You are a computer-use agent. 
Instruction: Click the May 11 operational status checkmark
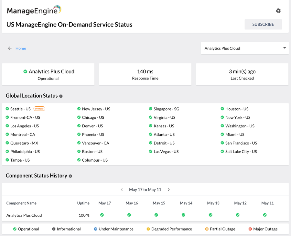(x=265, y=215)
